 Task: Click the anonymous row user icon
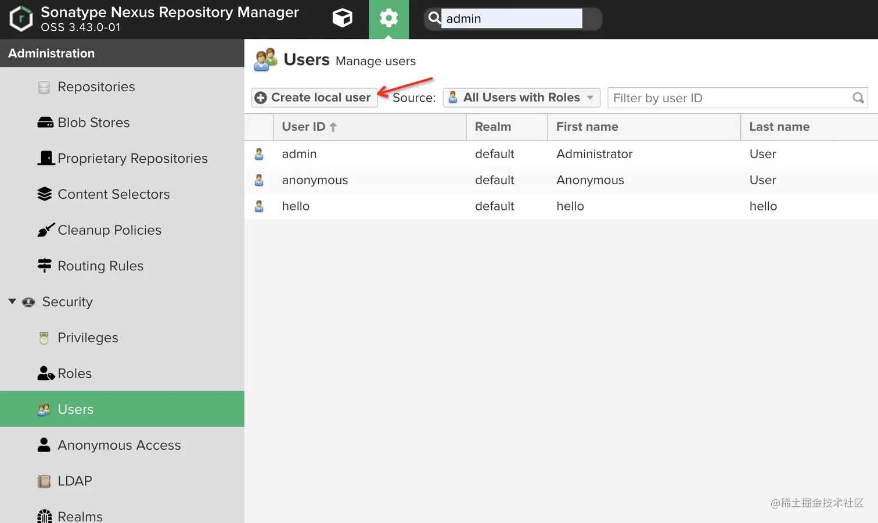point(259,180)
